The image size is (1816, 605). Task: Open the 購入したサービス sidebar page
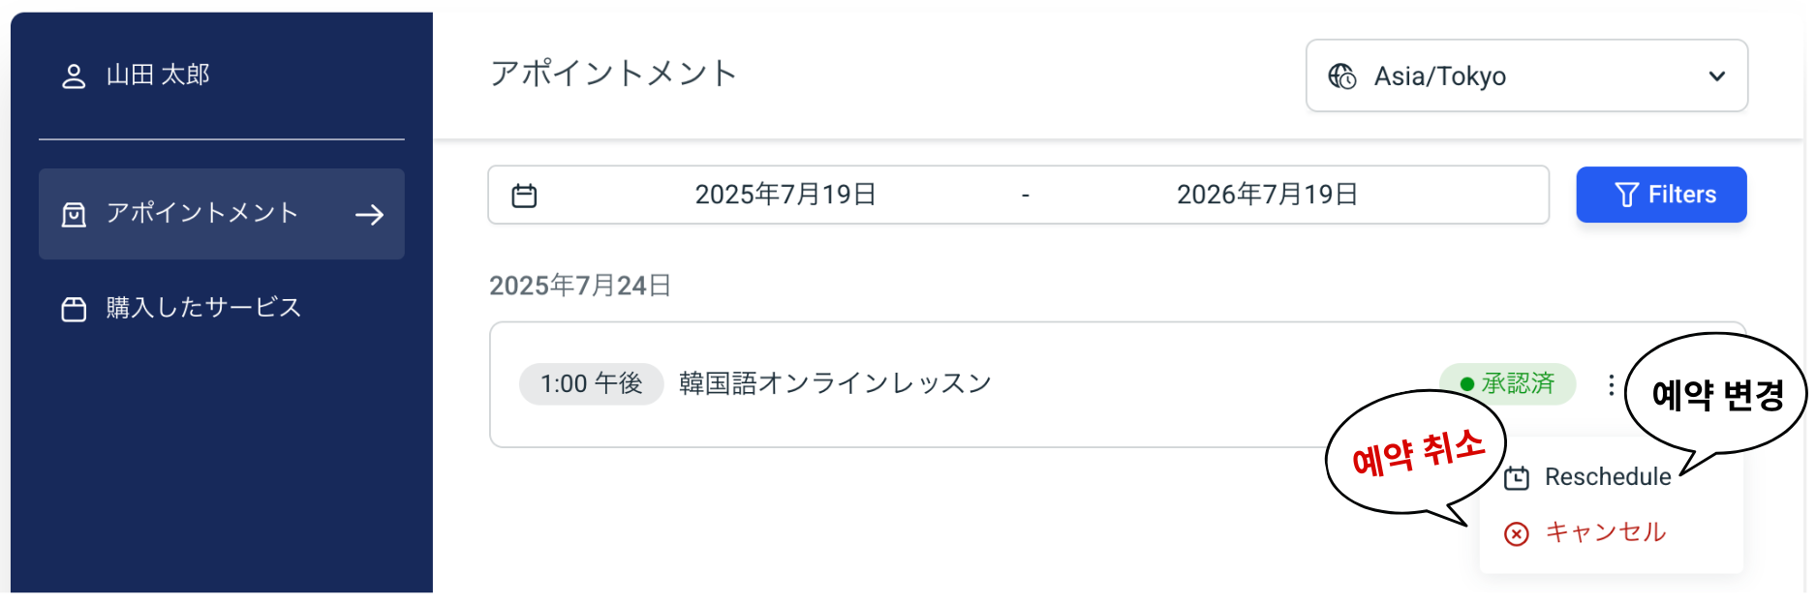(203, 308)
